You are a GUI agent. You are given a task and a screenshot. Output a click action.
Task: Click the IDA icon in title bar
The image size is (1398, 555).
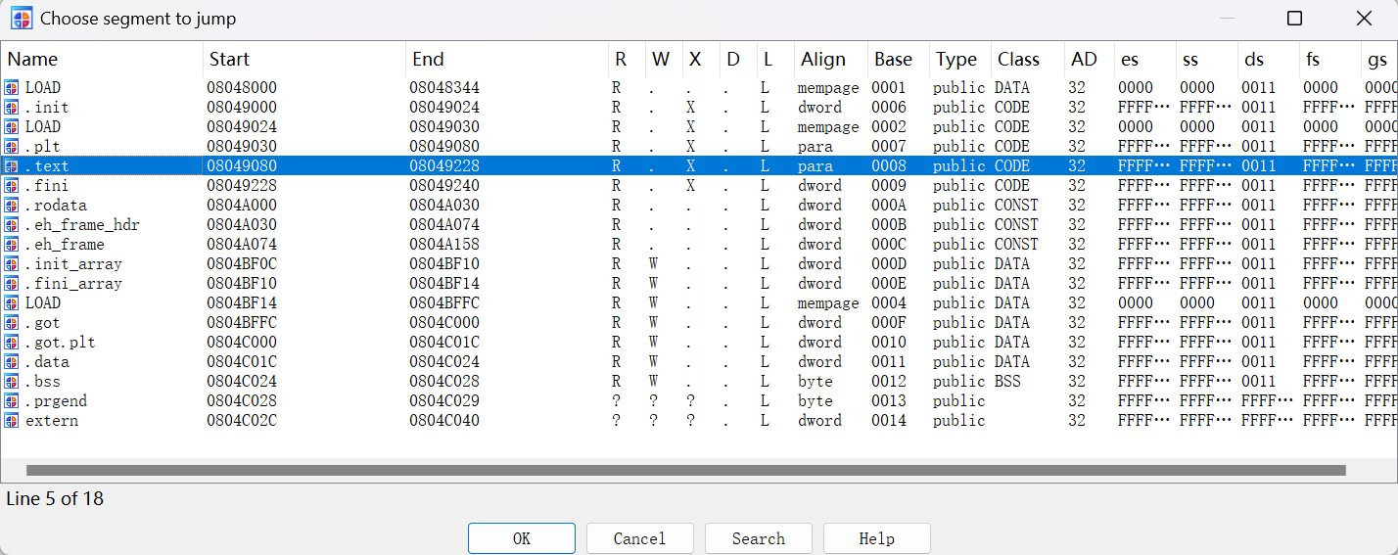(x=21, y=18)
